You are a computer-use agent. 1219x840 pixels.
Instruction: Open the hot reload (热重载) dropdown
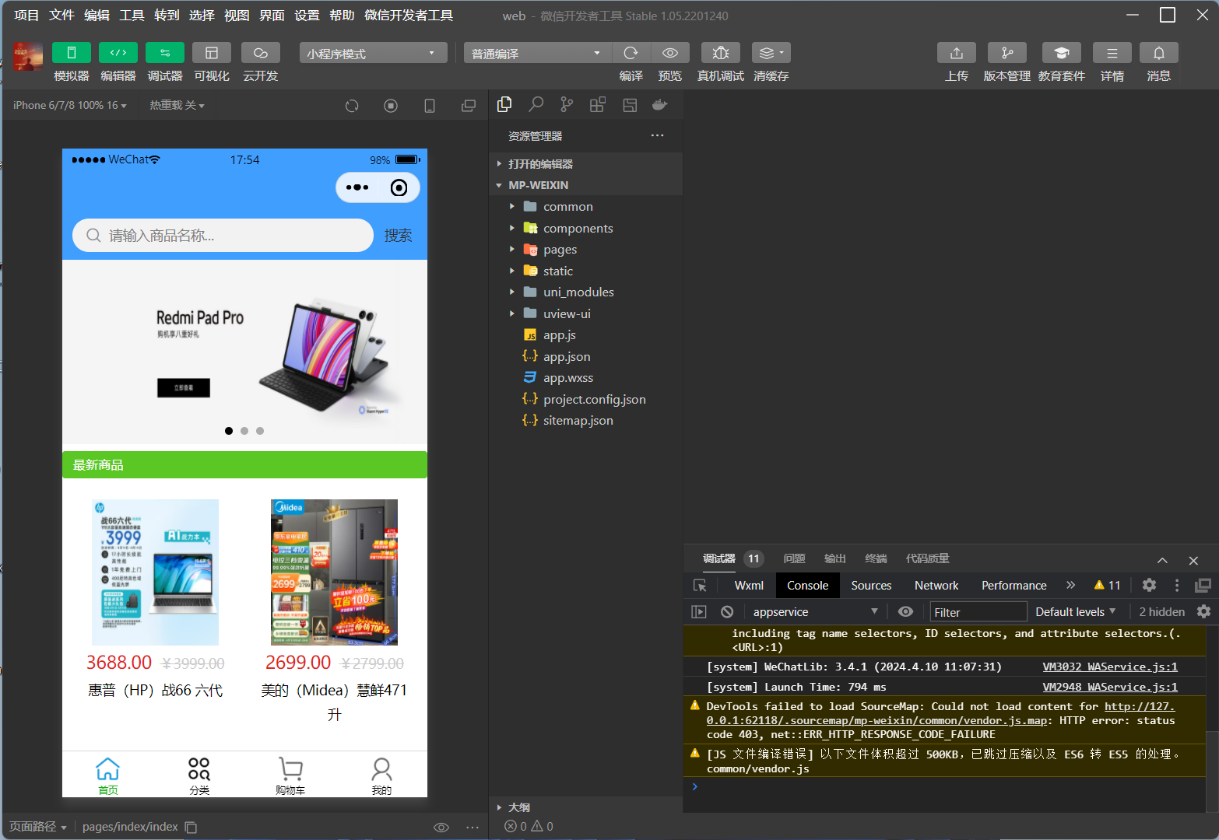click(x=177, y=105)
